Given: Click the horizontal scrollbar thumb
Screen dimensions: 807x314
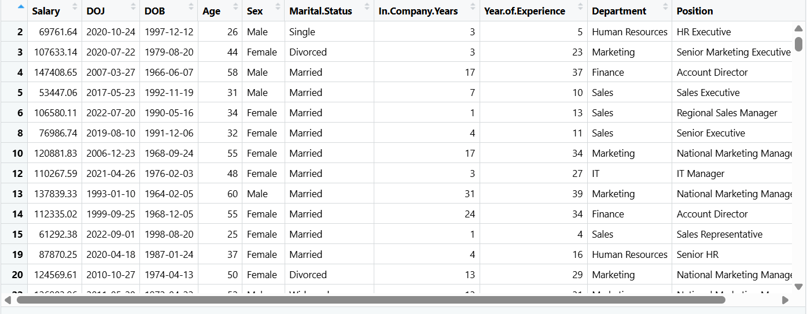Looking at the screenshot, I should tap(371, 300).
